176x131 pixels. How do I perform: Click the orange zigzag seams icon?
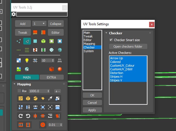point(35,50)
